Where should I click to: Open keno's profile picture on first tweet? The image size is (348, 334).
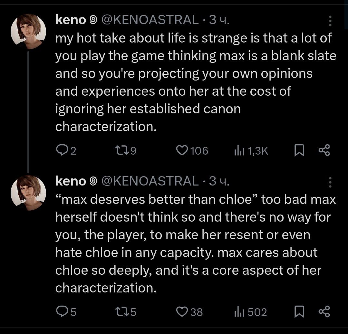pos(28,32)
